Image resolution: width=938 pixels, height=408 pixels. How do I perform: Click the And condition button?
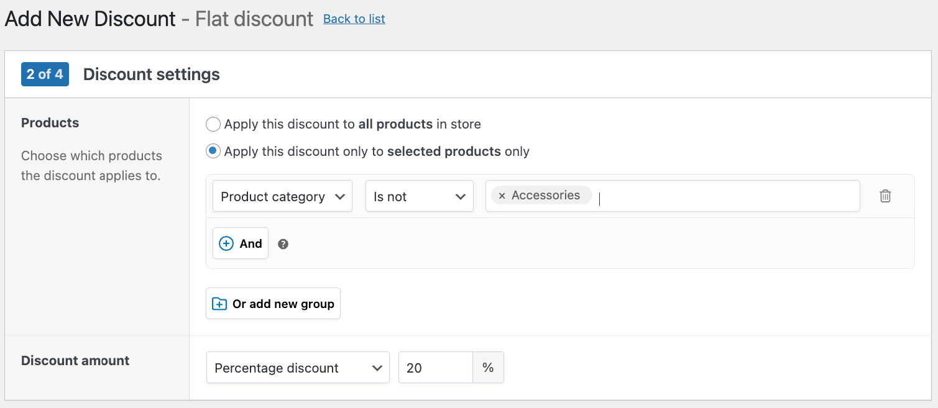[x=241, y=243]
